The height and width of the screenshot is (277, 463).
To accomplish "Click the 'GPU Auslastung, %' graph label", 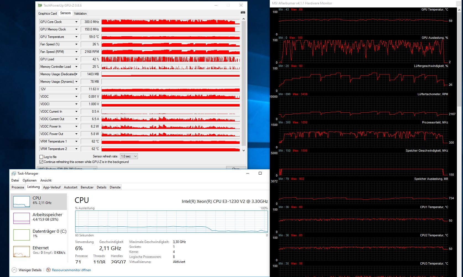I will tap(435, 38).
